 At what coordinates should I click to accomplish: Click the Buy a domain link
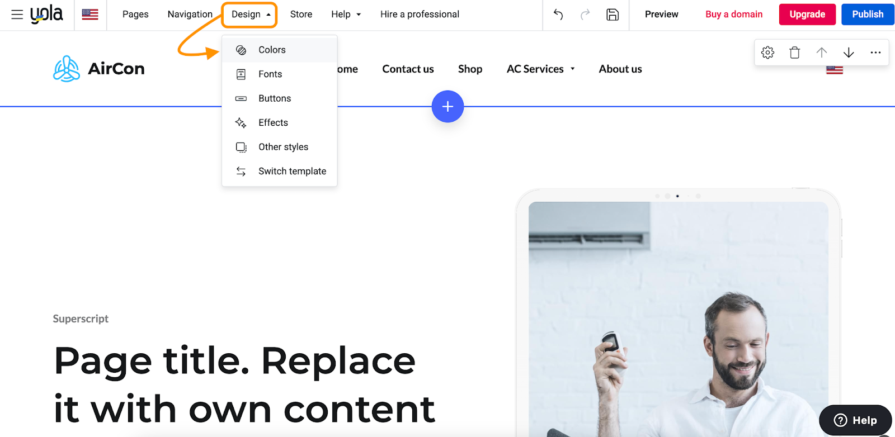(x=734, y=15)
